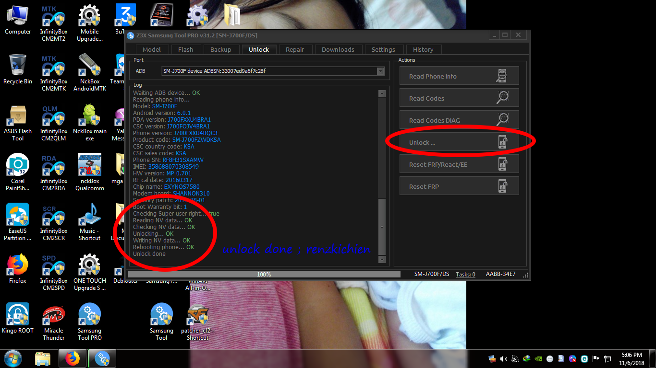The image size is (656, 368).
Task: Click the Unlock ... action button
Action: [x=459, y=142]
